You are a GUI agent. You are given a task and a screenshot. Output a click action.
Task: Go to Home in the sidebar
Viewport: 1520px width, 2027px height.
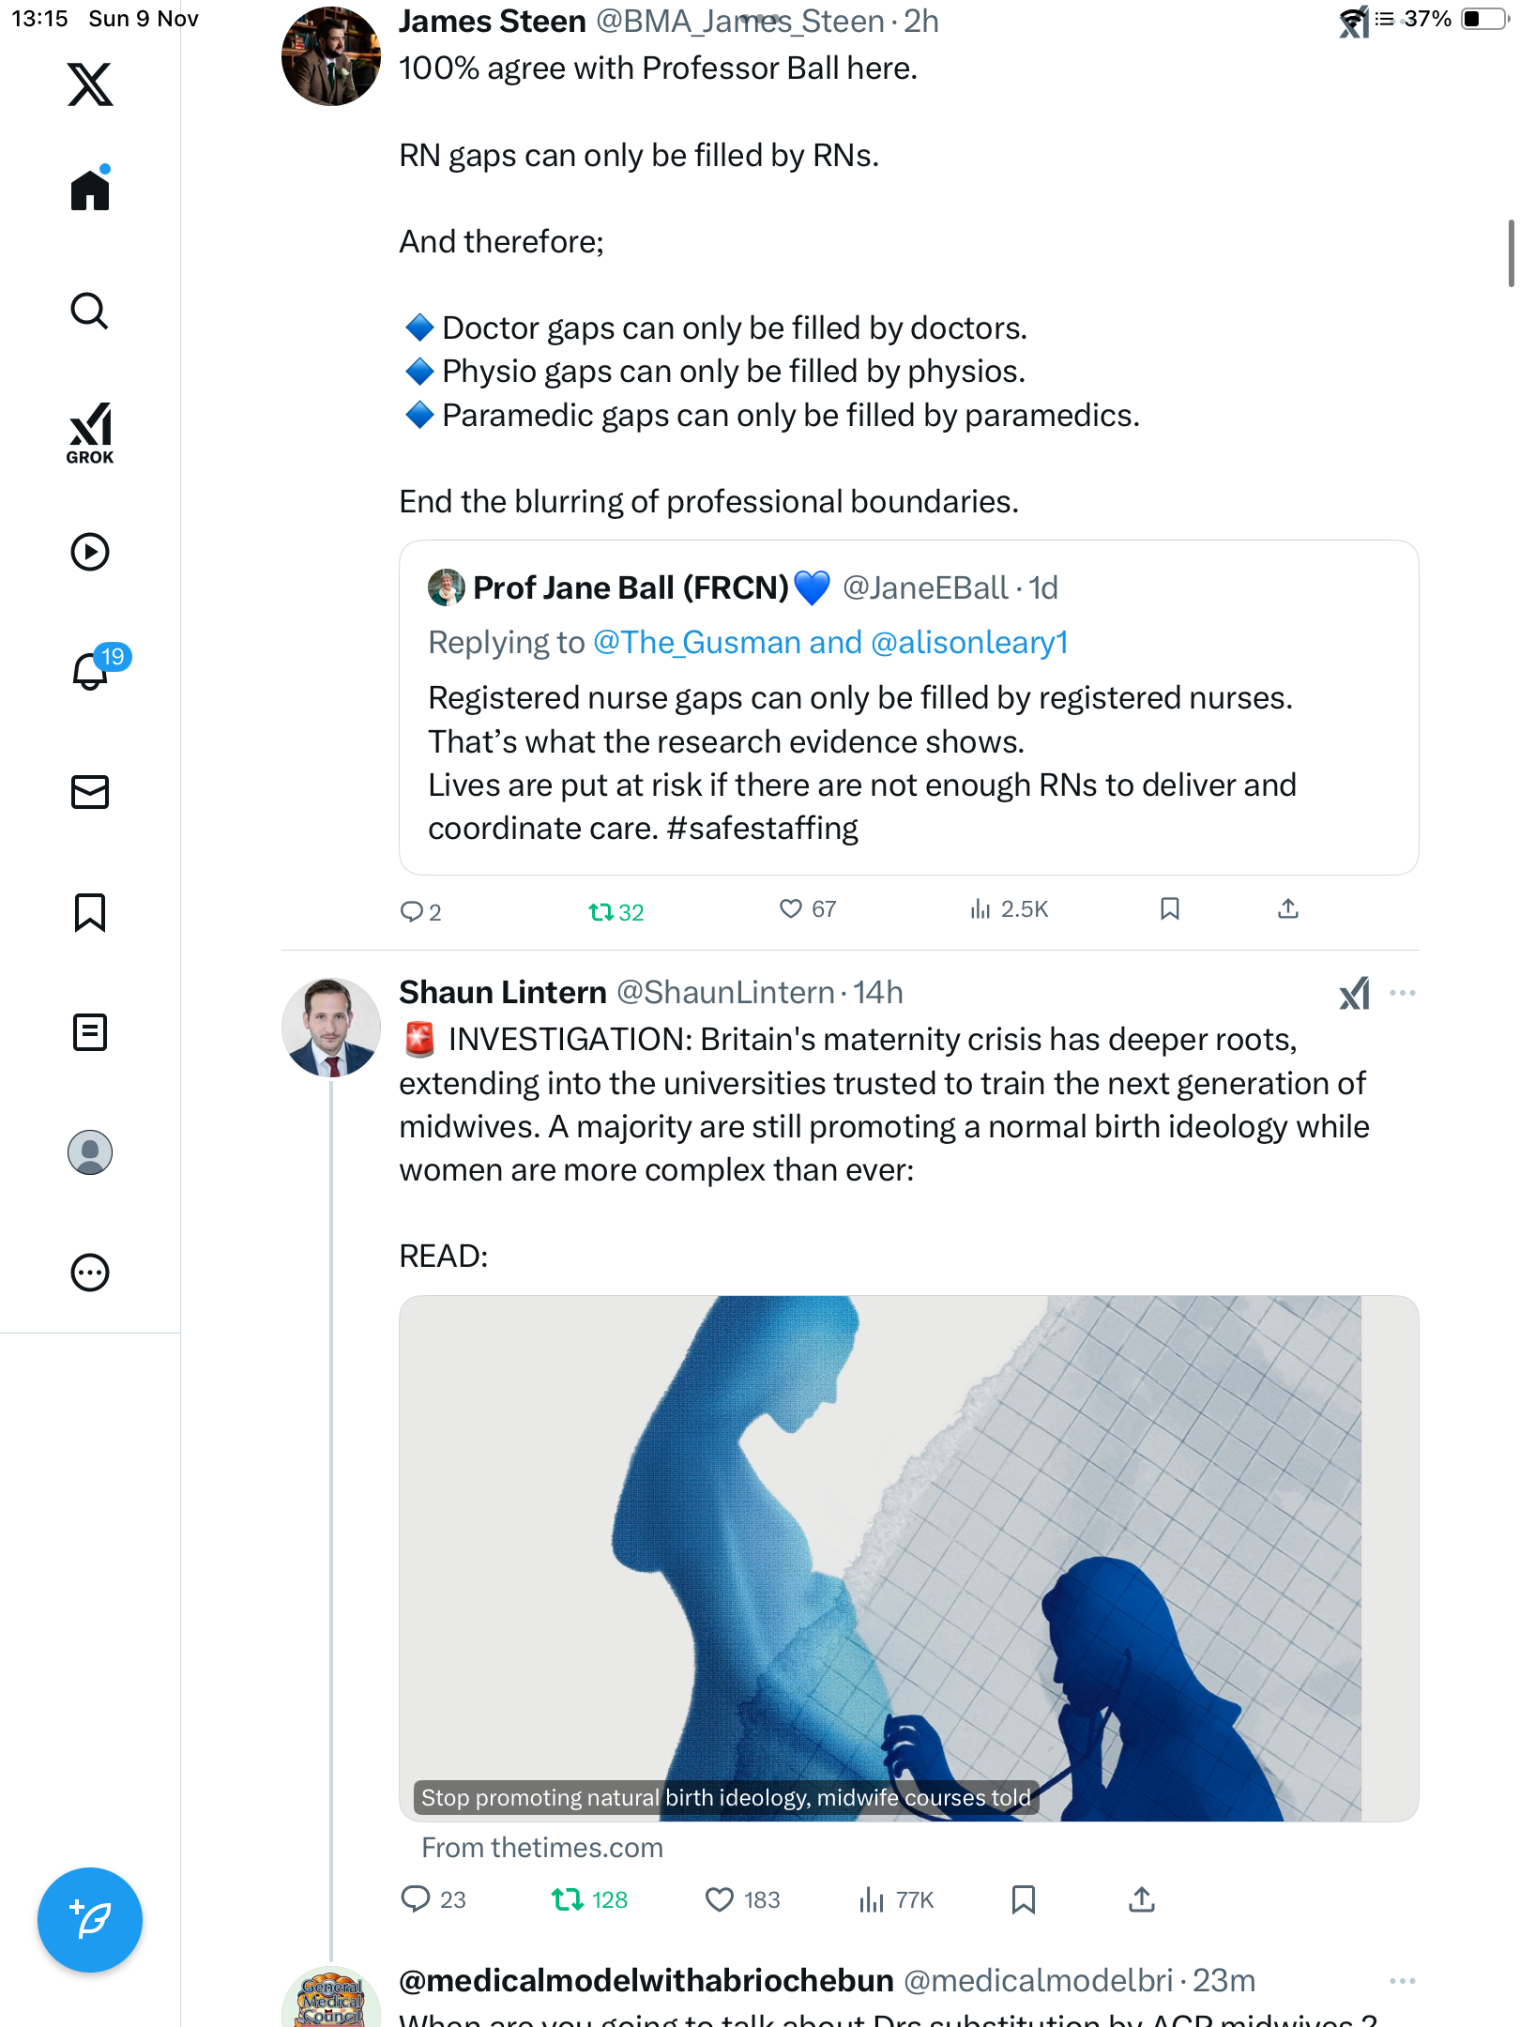(90, 191)
